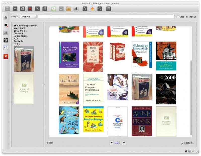Go to previous page with left arrow
This screenshot has height=156, width=201.
click(111, 143)
